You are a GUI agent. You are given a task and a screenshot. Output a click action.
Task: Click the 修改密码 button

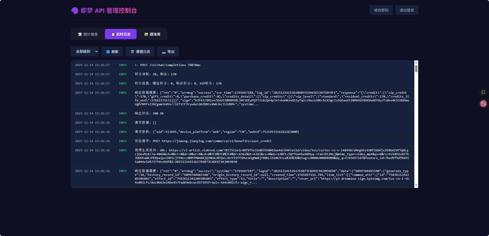click(381, 10)
